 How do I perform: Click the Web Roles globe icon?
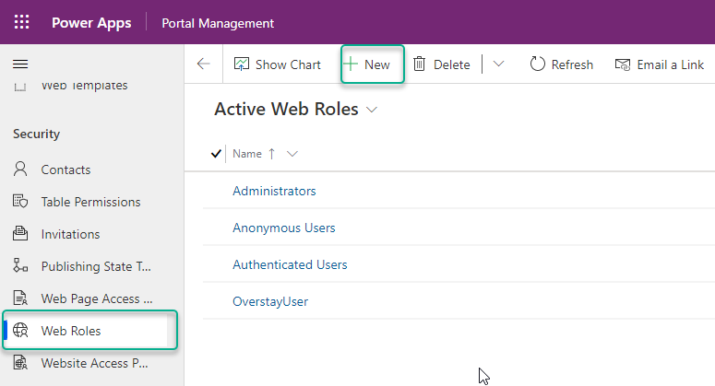[x=20, y=330]
